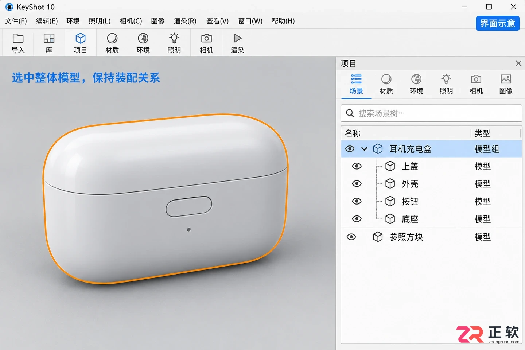Click the KeyShot logo in title bar

click(9, 7)
